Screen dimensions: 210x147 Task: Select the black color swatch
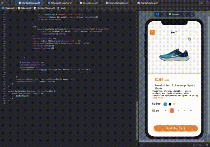coord(170,104)
